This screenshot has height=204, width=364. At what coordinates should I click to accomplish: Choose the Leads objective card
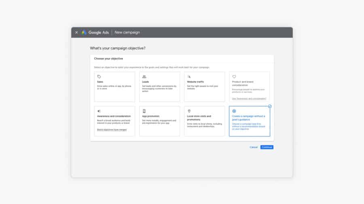(159, 87)
